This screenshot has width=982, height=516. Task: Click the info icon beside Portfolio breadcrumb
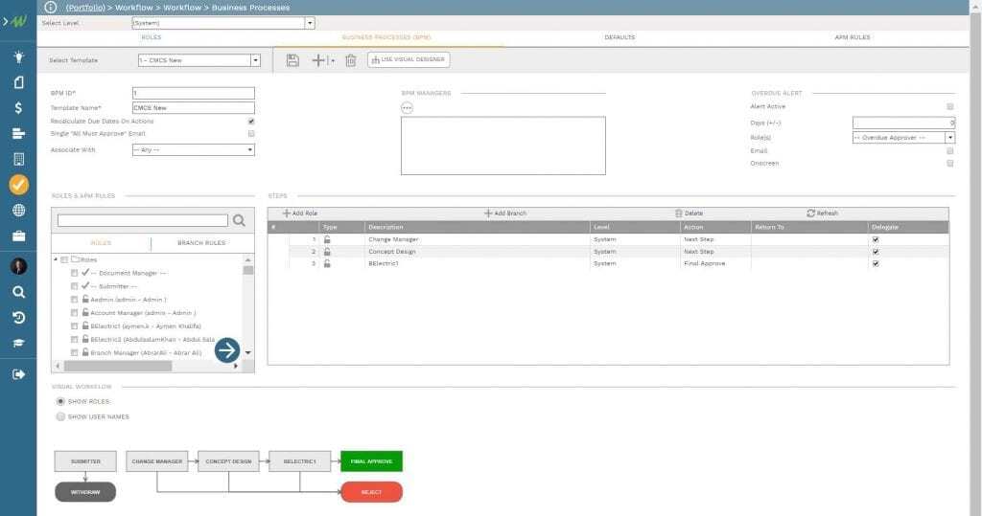coord(51,8)
